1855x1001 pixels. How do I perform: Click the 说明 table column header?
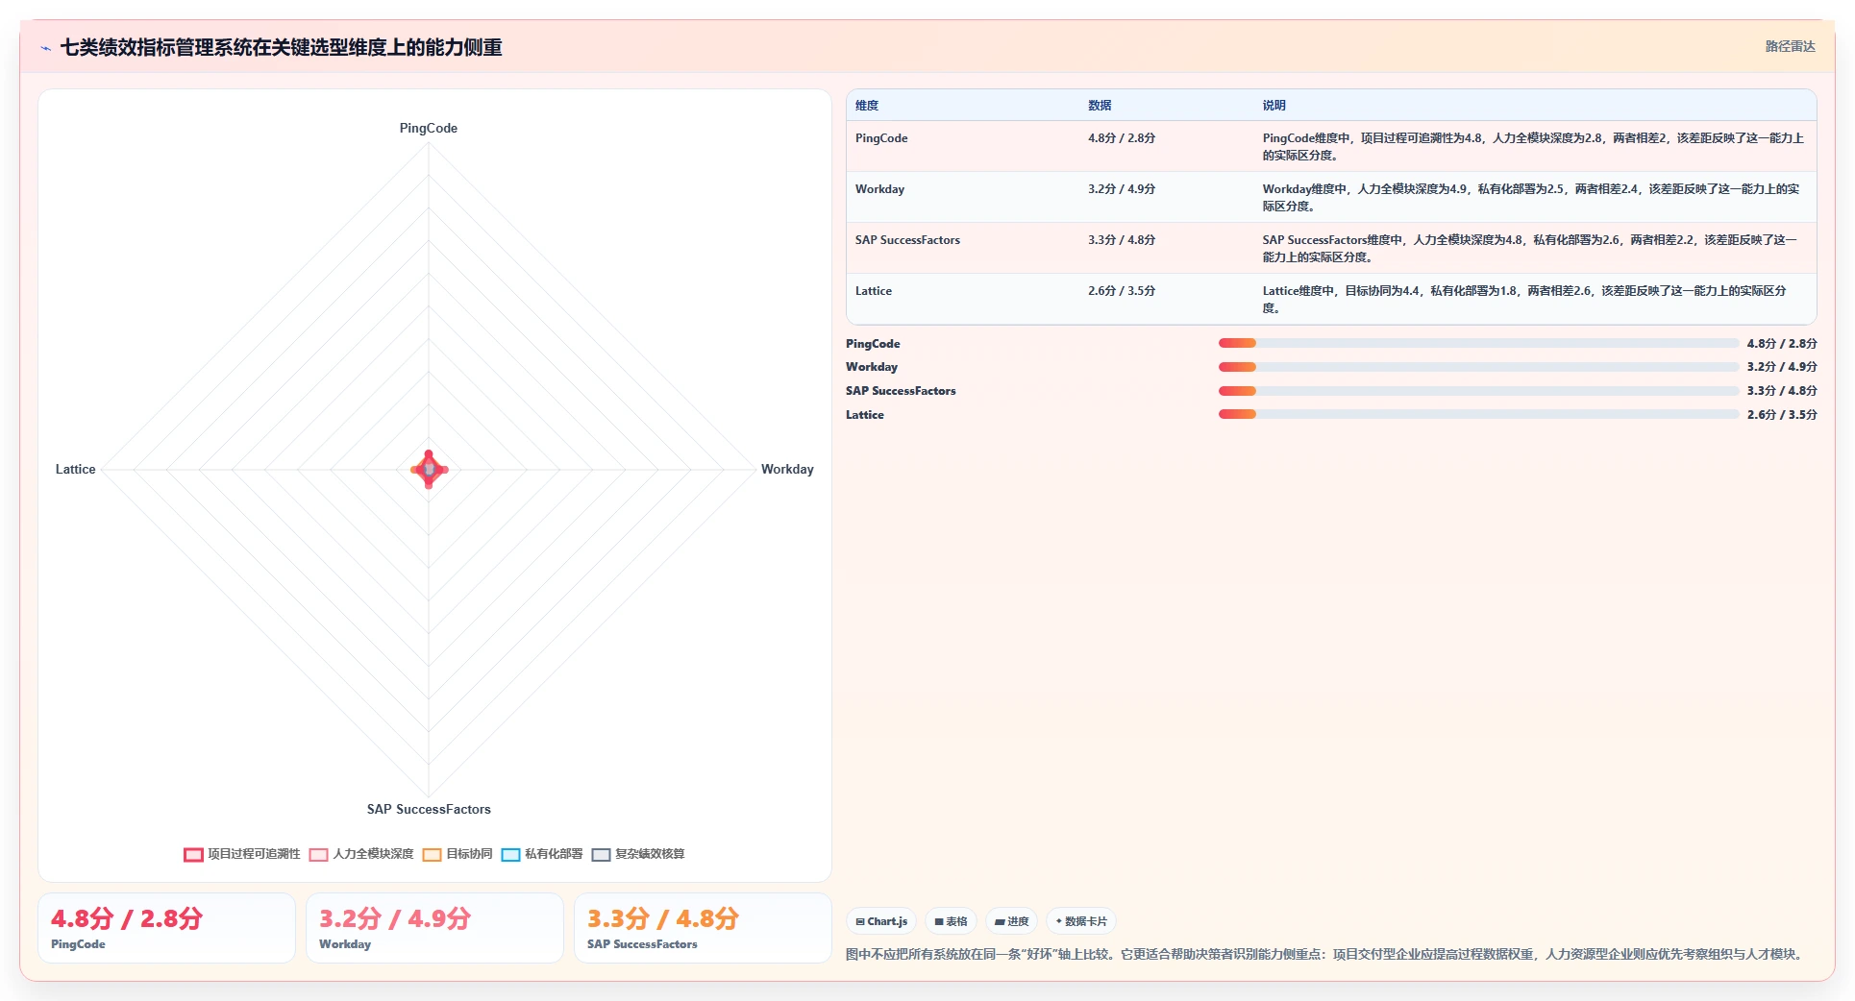click(x=1274, y=106)
